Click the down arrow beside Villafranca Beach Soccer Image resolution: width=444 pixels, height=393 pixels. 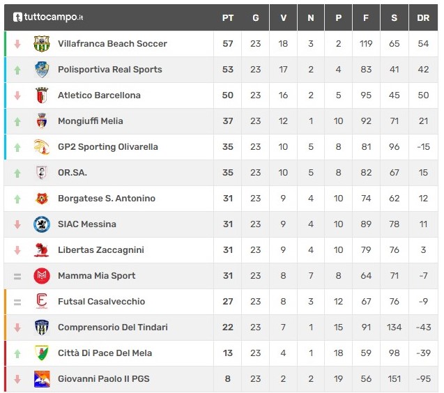coord(17,44)
